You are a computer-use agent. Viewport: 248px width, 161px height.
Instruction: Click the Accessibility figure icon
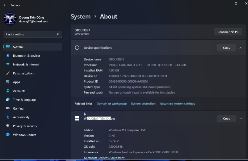pyautogui.click(x=8, y=117)
